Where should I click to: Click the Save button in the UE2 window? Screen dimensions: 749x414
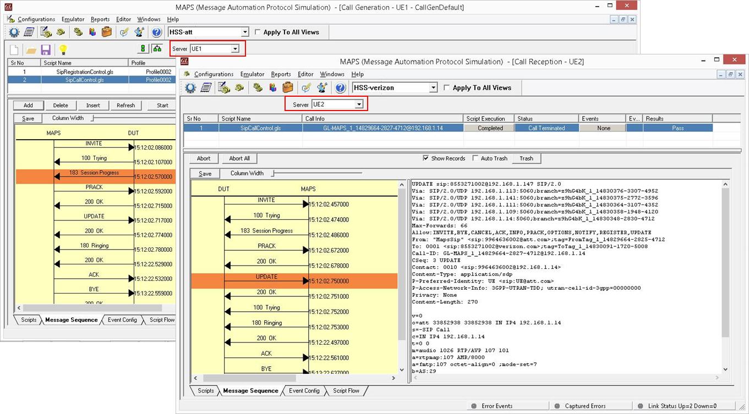pyautogui.click(x=205, y=174)
